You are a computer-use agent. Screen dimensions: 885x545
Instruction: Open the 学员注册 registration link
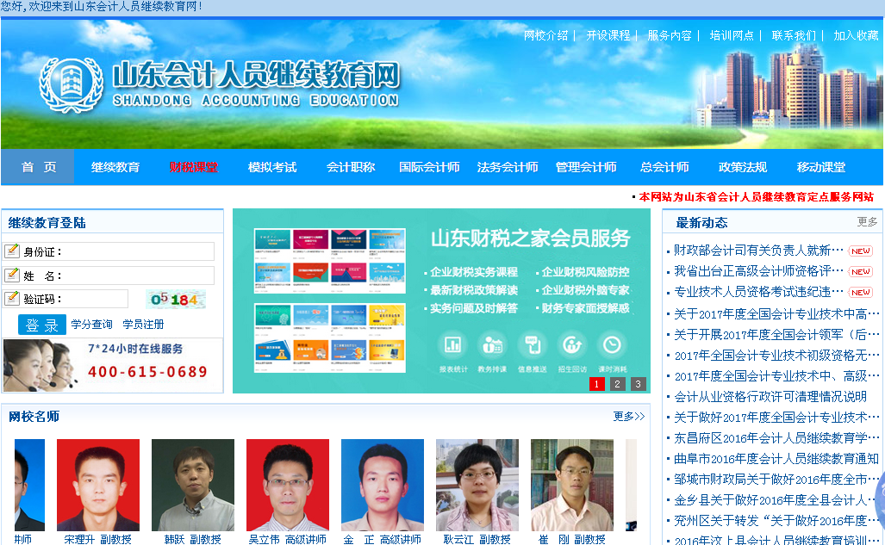point(143,325)
